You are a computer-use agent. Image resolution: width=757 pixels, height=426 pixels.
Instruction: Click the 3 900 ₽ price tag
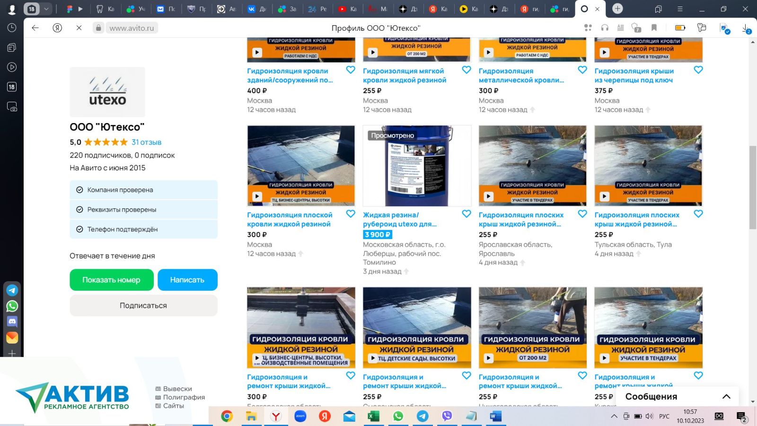[378, 234]
